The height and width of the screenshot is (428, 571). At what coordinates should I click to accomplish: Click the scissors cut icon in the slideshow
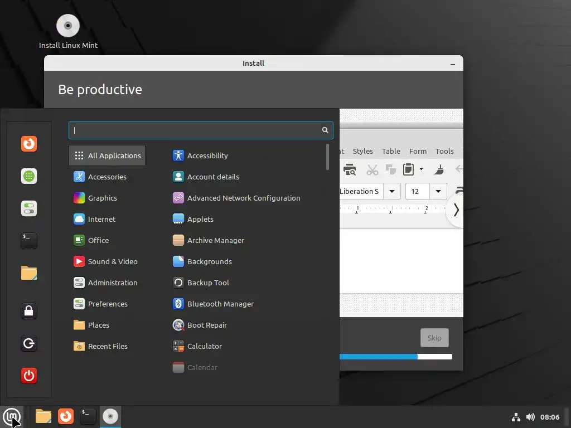point(372,169)
